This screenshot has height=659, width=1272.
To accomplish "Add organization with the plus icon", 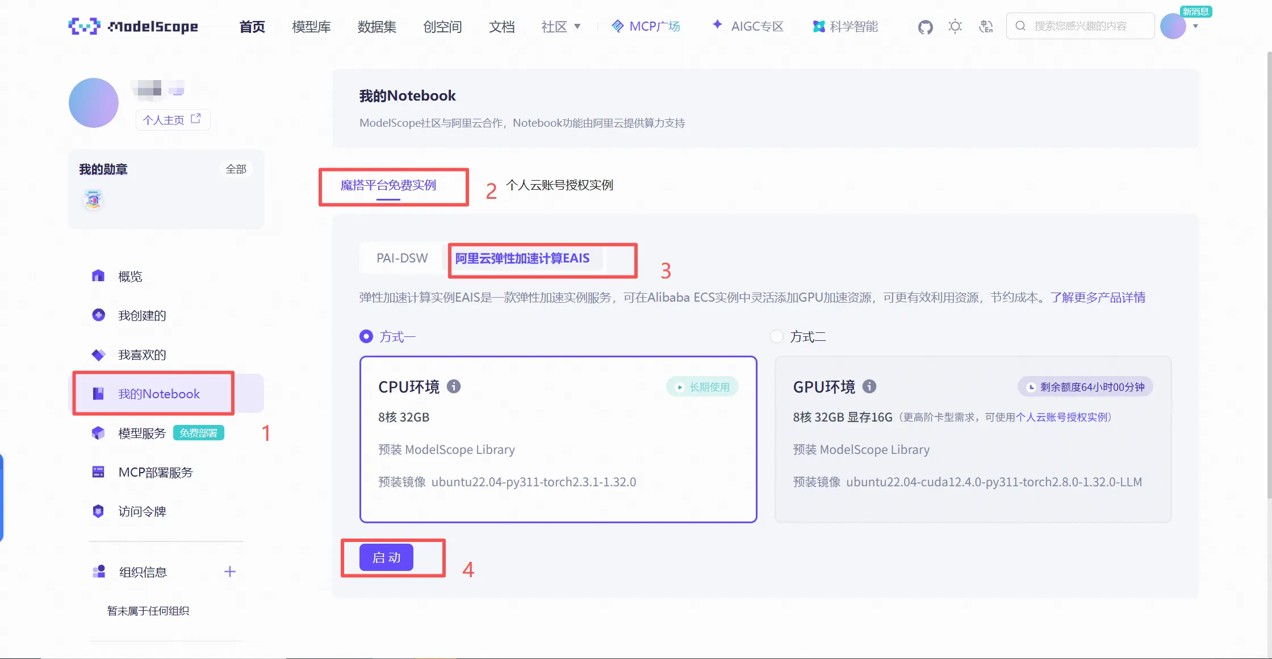I will [x=229, y=572].
